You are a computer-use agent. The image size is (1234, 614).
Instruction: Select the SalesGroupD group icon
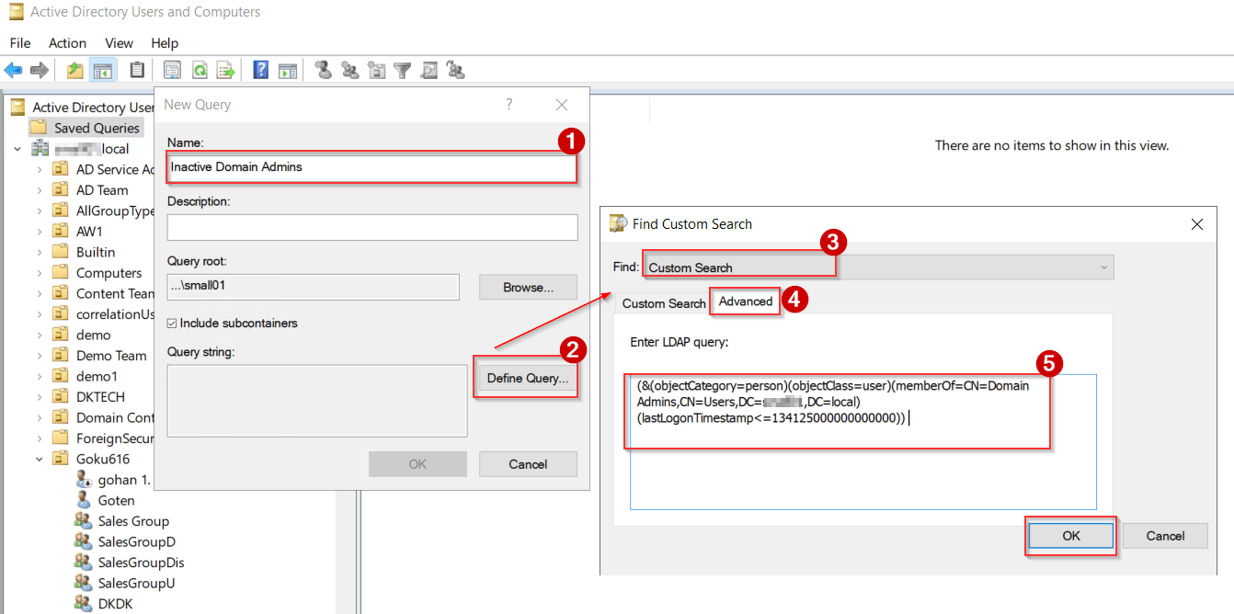84,542
